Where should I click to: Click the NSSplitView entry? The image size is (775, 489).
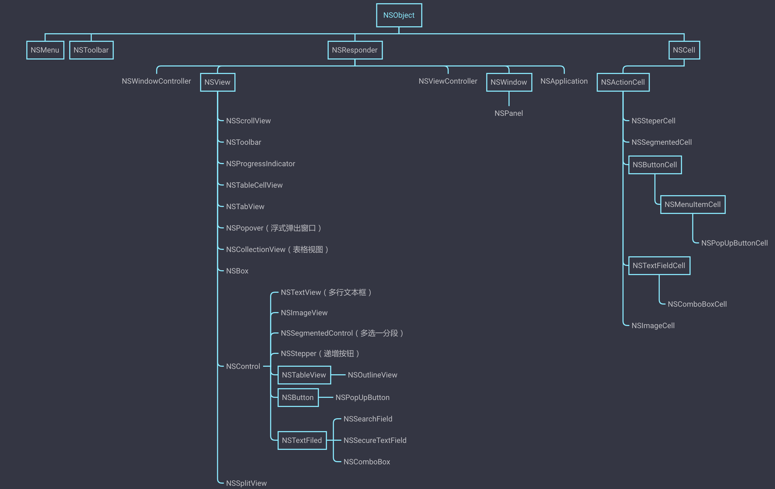click(x=246, y=483)
